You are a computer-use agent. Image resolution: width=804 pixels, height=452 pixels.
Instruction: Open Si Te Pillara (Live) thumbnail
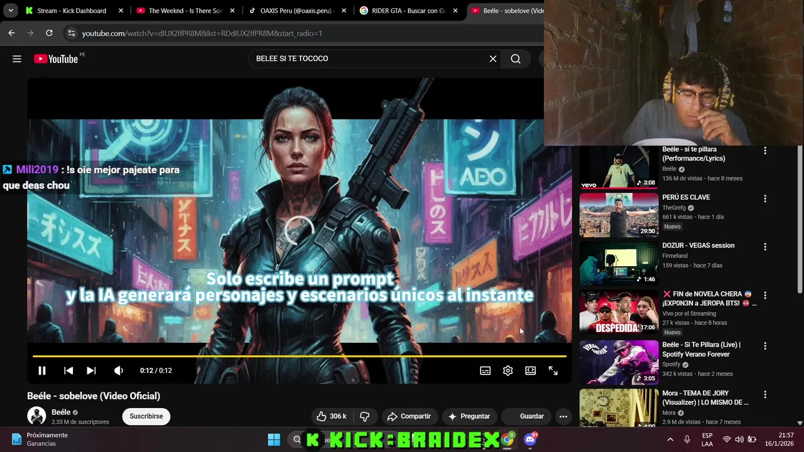click(619, 362)
